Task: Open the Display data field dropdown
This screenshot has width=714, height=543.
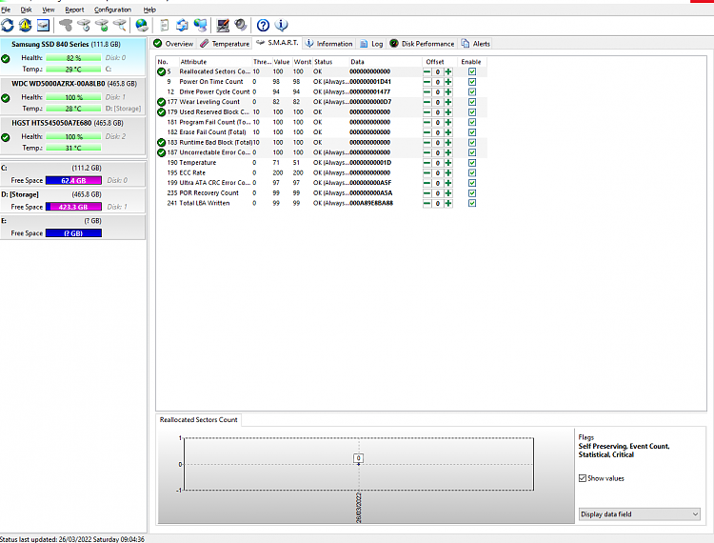Action: coord(640,514)
